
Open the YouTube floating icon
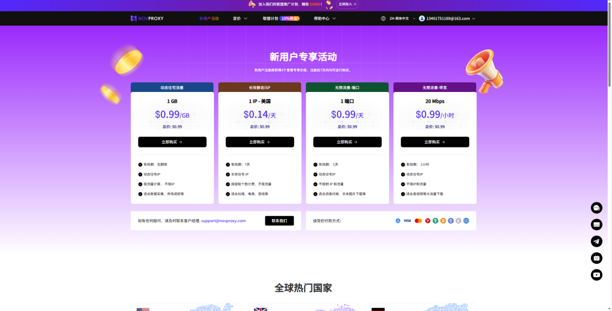pos(596,275)
